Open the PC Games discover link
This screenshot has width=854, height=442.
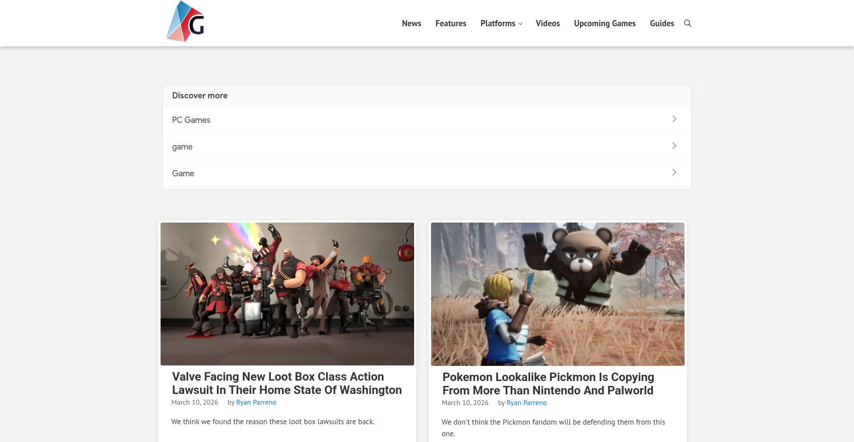(427, 120)
